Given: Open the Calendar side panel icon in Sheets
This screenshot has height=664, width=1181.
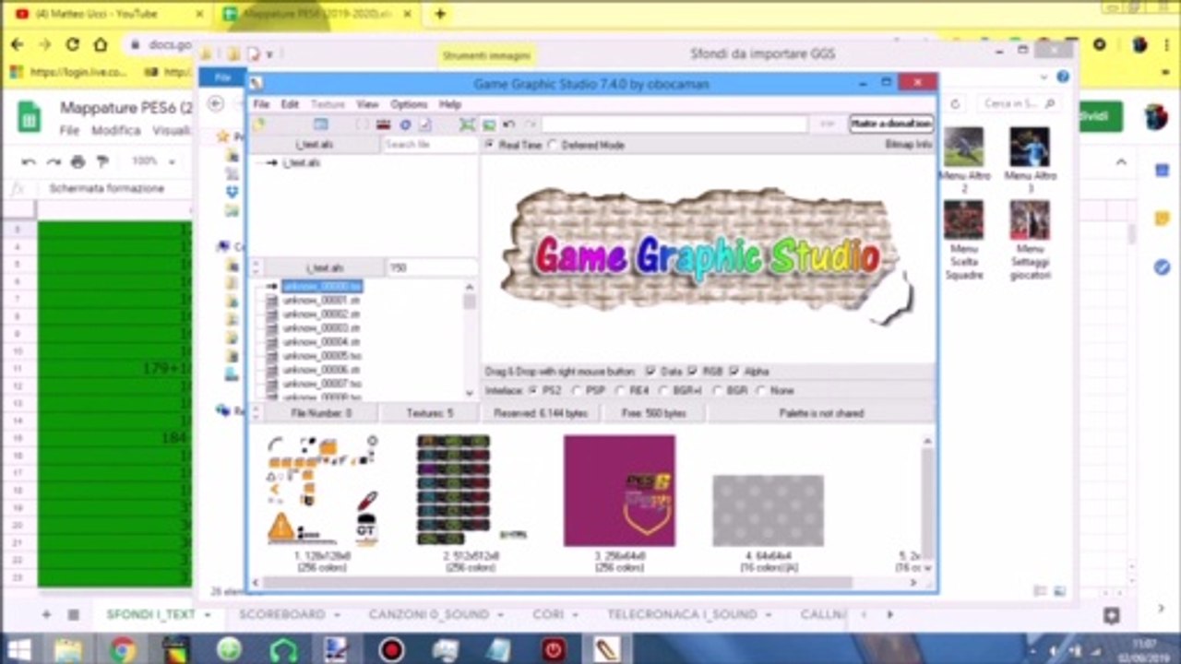Looking at the screenshot, I should [1162, 171].
